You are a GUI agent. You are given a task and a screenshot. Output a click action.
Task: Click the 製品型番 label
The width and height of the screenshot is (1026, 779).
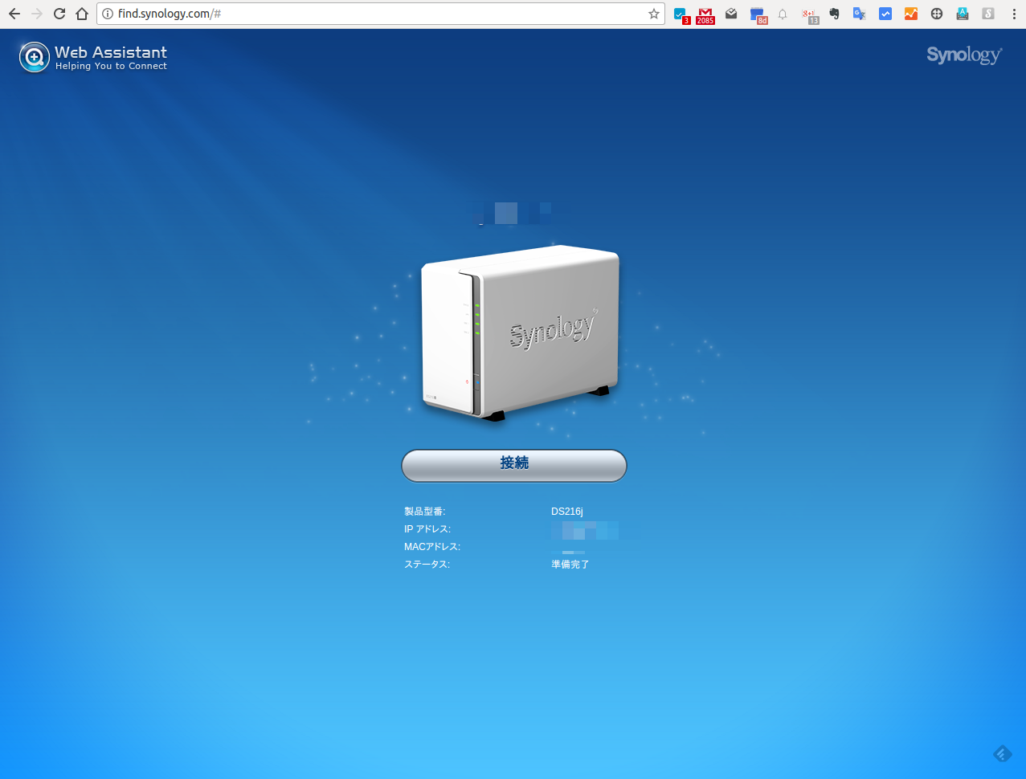tap(424, 512)
